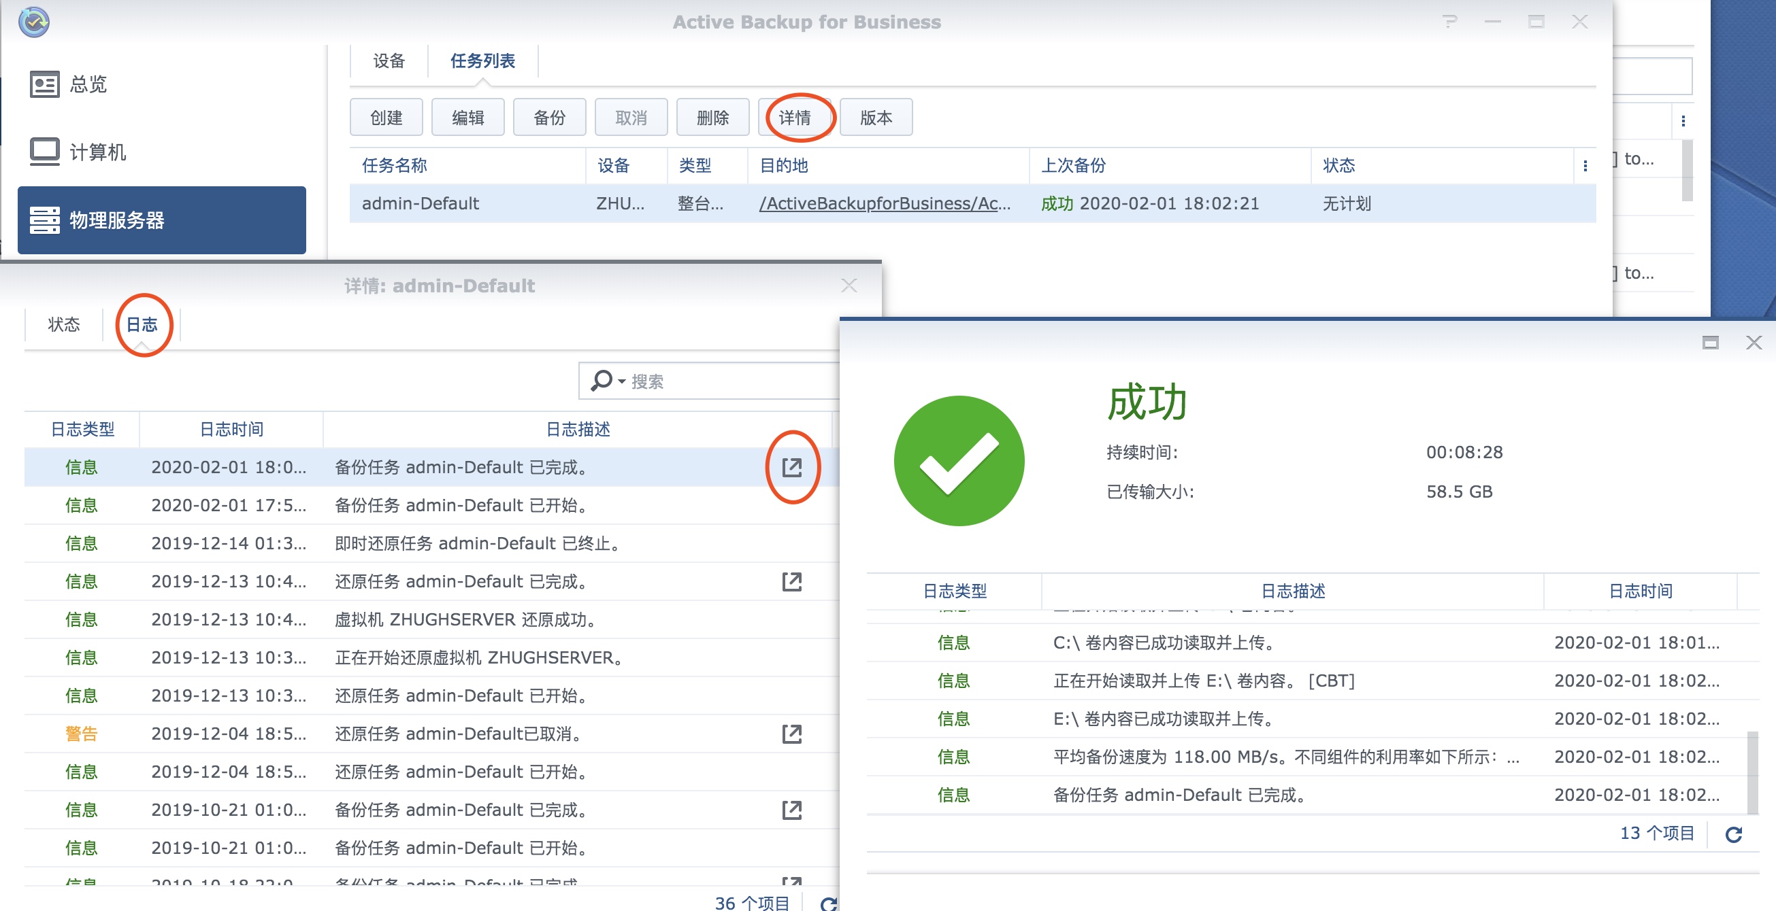Switch to the 状态 tab in details dialog
This screenshot has height=911, width=1776.
[x=64, y=324]
